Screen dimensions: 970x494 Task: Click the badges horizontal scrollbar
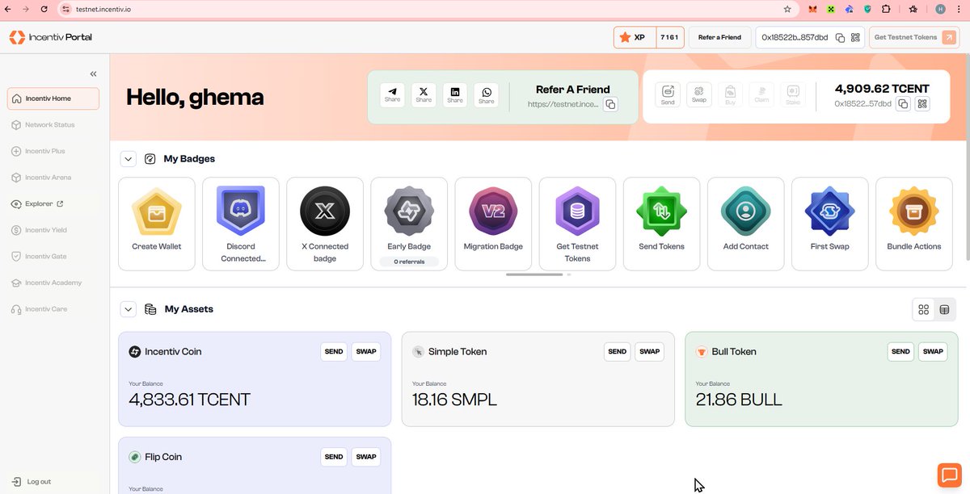click(x=534, y=274)
